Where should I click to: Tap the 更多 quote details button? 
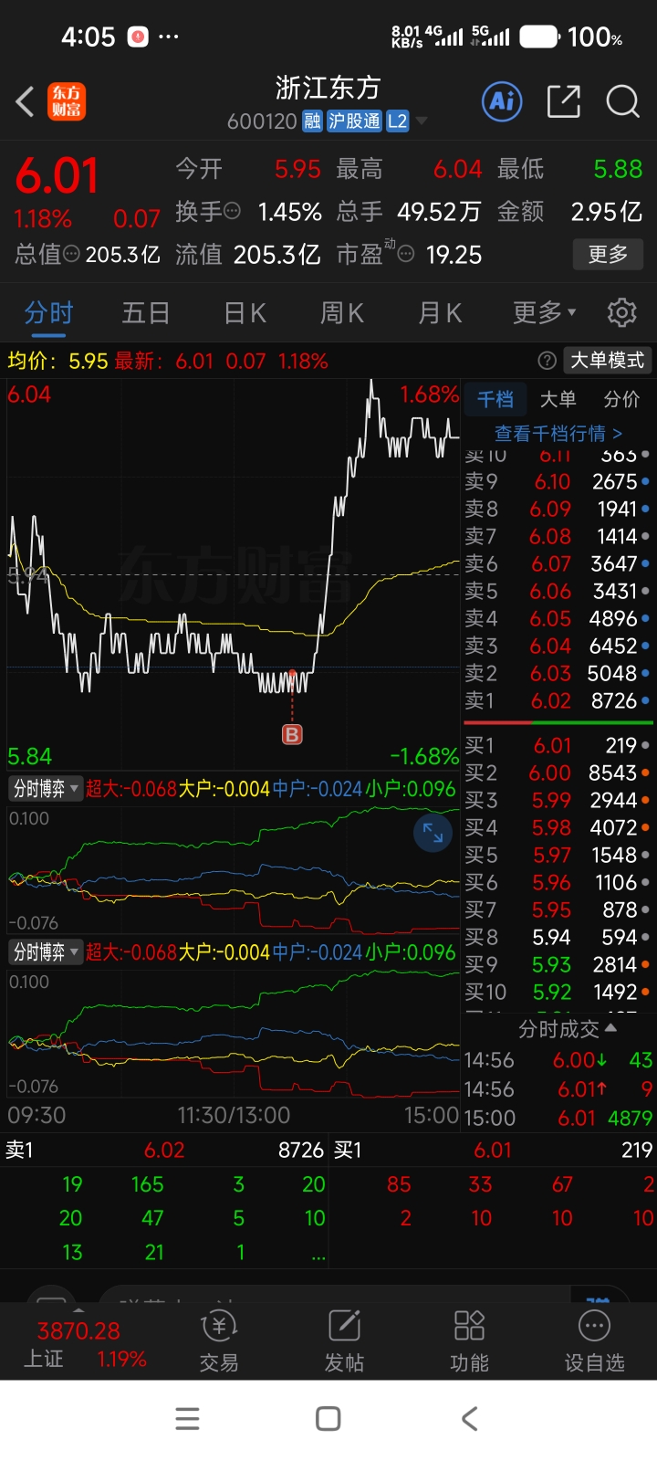coord(608,254)
